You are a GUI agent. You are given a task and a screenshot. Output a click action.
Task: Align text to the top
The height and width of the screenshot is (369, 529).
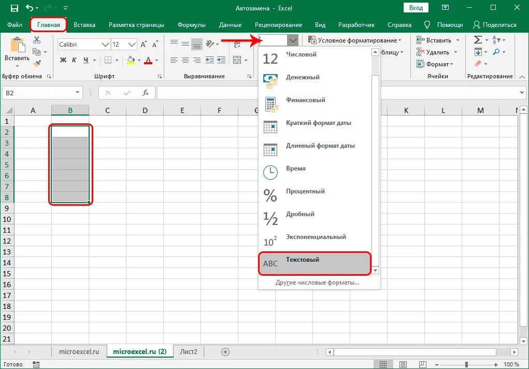(174, 43)
